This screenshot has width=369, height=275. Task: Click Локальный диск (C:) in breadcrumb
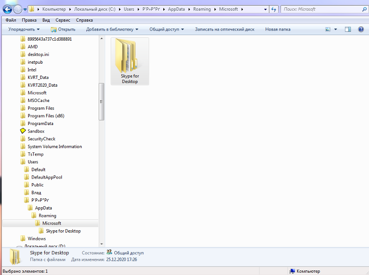point(95,9)
